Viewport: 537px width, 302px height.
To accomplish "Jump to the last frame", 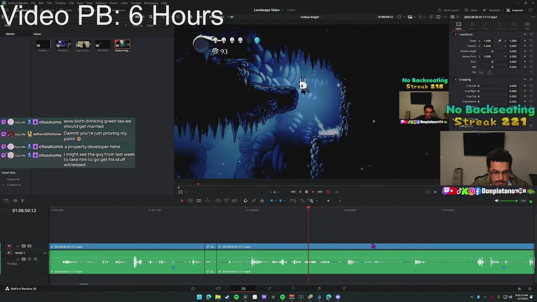I will coord(320,192).
